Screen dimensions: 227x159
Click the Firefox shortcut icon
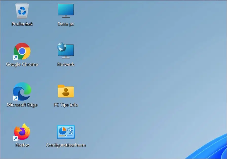click(x=22, y=132)
